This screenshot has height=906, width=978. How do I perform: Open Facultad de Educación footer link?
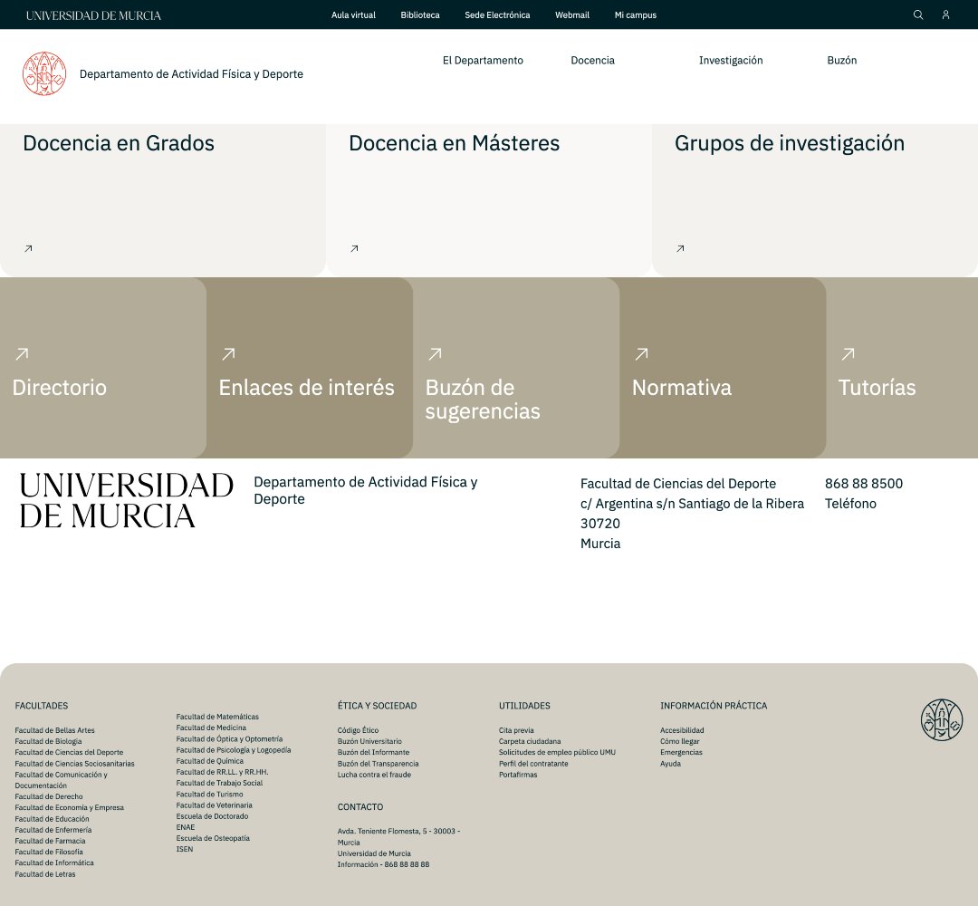(52, 819)
